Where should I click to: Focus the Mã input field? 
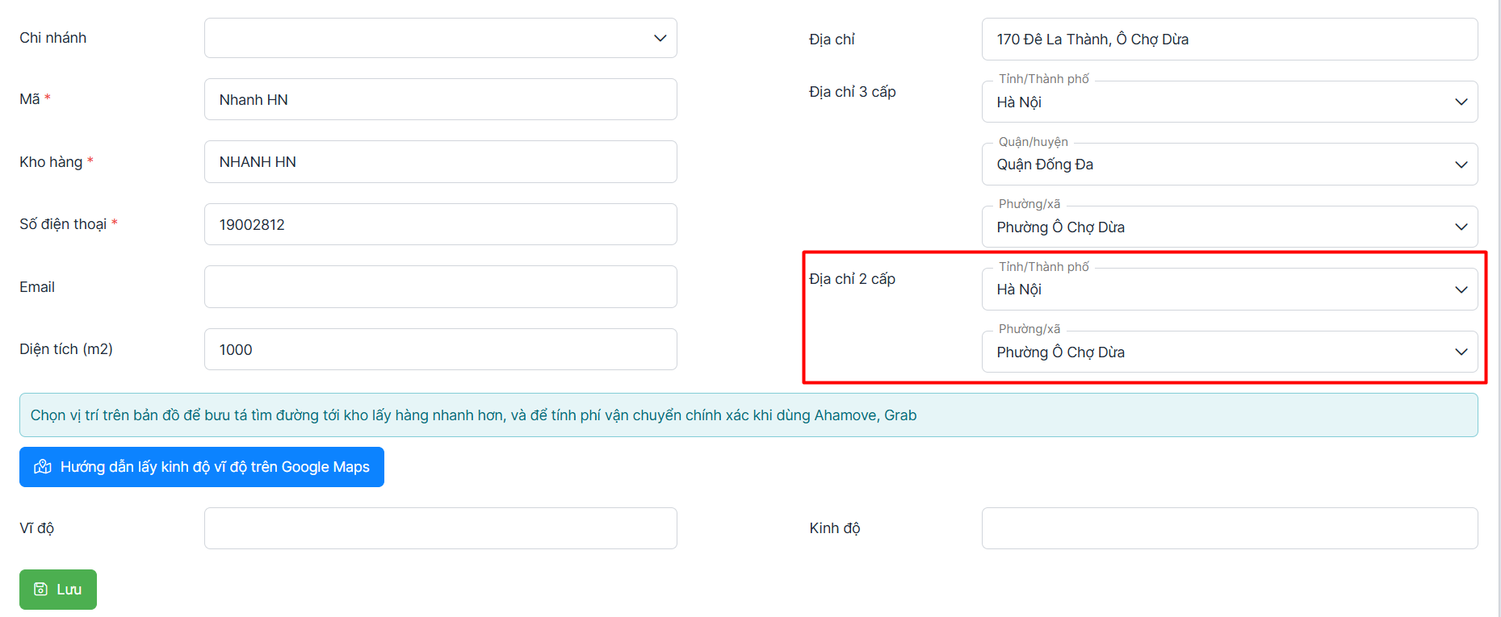[440, 99]
